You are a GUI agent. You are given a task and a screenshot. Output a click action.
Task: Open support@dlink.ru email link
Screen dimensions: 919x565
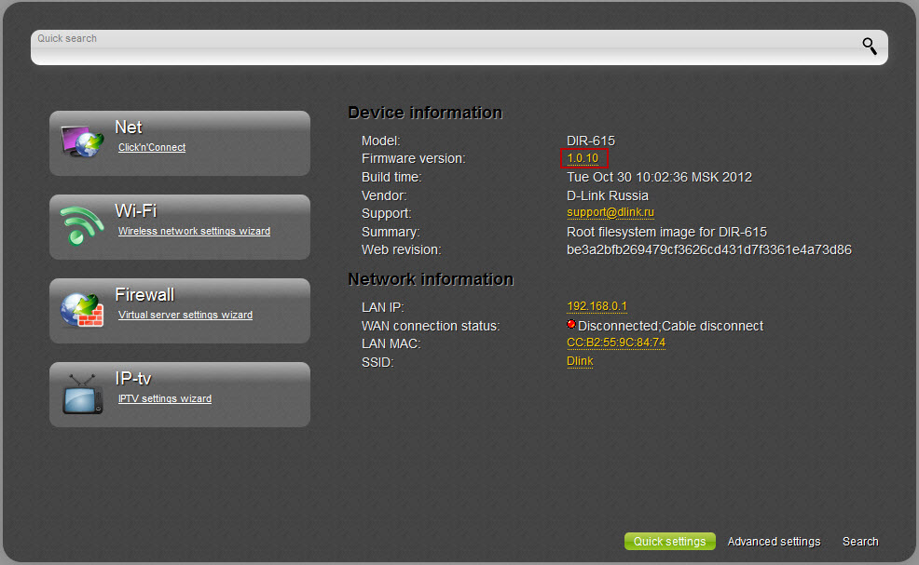[x=610, y=212]
